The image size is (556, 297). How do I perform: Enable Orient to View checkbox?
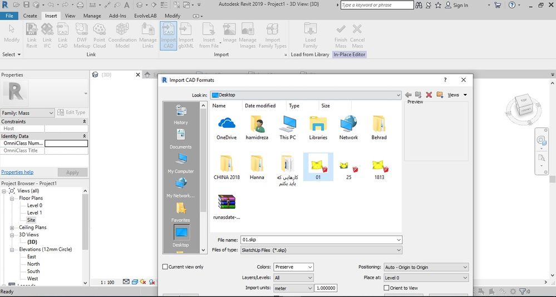coord(386,288)
